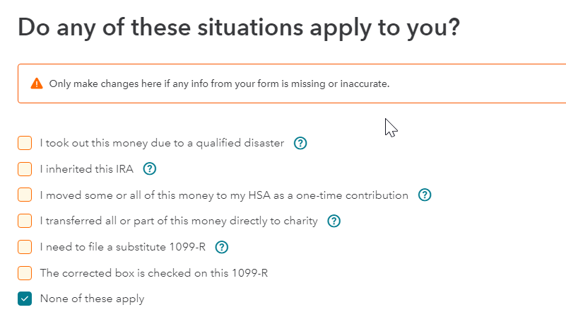566x317 pixels.
Task: Select 'The corrected box is checked' label text
Action: click(x=154, y=273)
